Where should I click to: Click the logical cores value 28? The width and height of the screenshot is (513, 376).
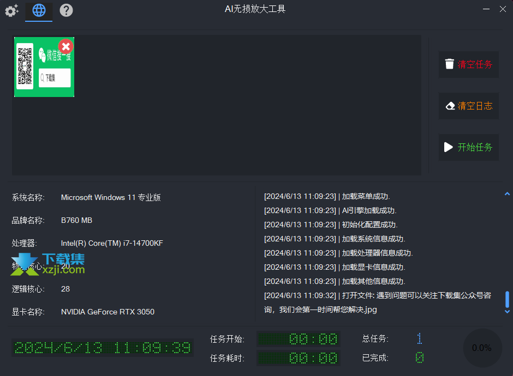click(x=65, y=289)
